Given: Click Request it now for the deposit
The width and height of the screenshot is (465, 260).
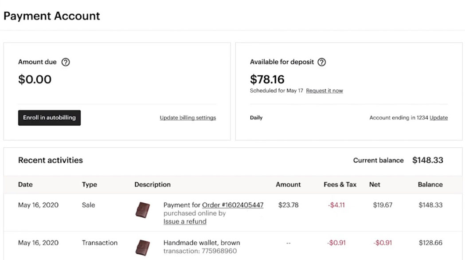Looking at the screenshot, I should (x=324, y=91).
